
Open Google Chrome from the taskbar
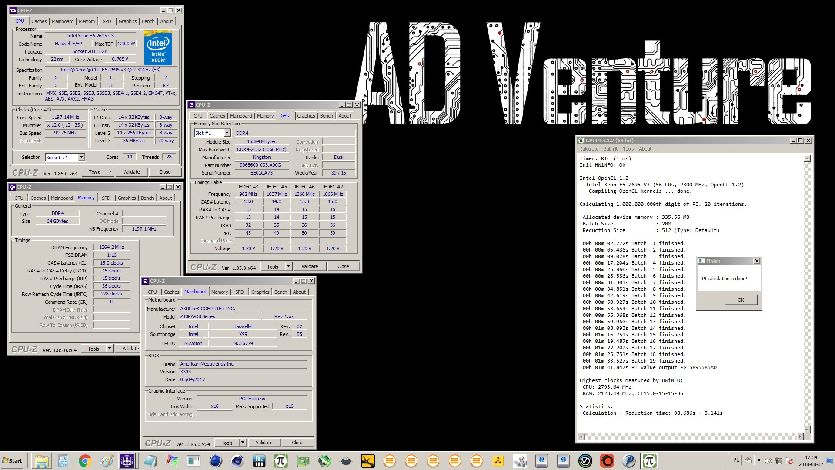(x=85, y=460)
